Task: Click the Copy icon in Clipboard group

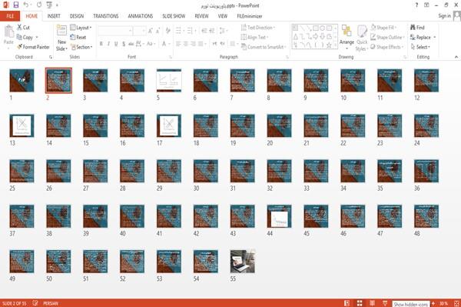Action: point(19,37)
